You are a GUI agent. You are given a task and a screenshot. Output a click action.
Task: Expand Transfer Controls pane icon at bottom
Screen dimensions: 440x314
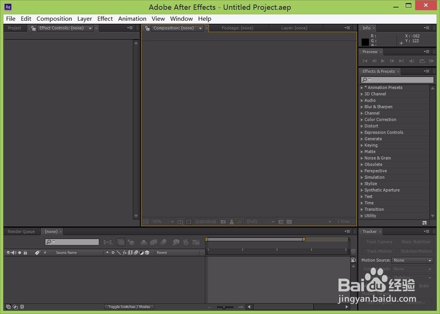click(x=15, y=307)
